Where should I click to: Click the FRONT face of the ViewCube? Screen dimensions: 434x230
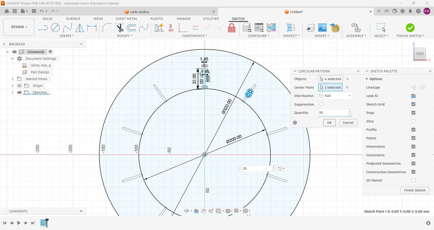419,54
